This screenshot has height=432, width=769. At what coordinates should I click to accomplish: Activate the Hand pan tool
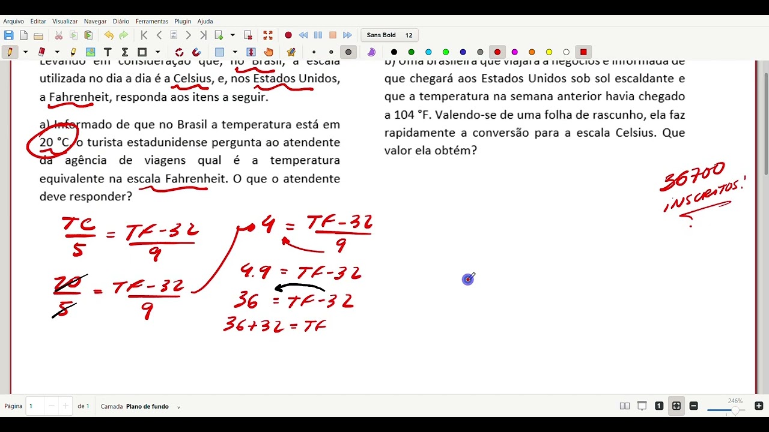pyautogui.click(x=268, y=52)
